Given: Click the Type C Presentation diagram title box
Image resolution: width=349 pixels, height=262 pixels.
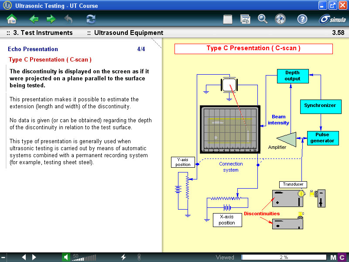Looking at the screenshot, I should 253,49.
